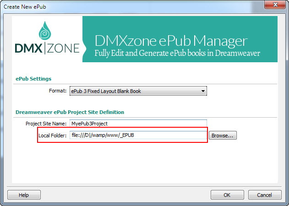This screenshot has width=289, height=206.
Task: Click the Project Site Name field
Action: [x=138, y=123]
